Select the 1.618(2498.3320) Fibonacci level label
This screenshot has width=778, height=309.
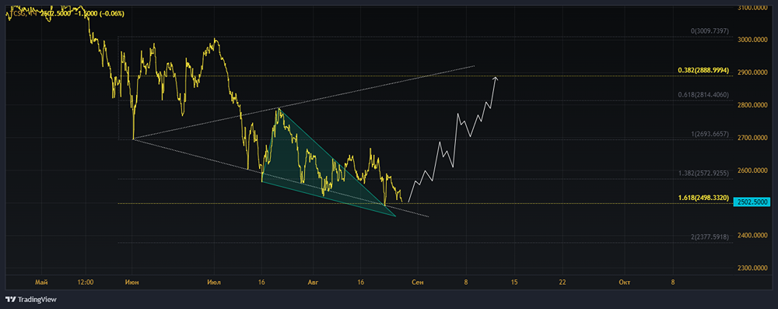tap(703, 198)
